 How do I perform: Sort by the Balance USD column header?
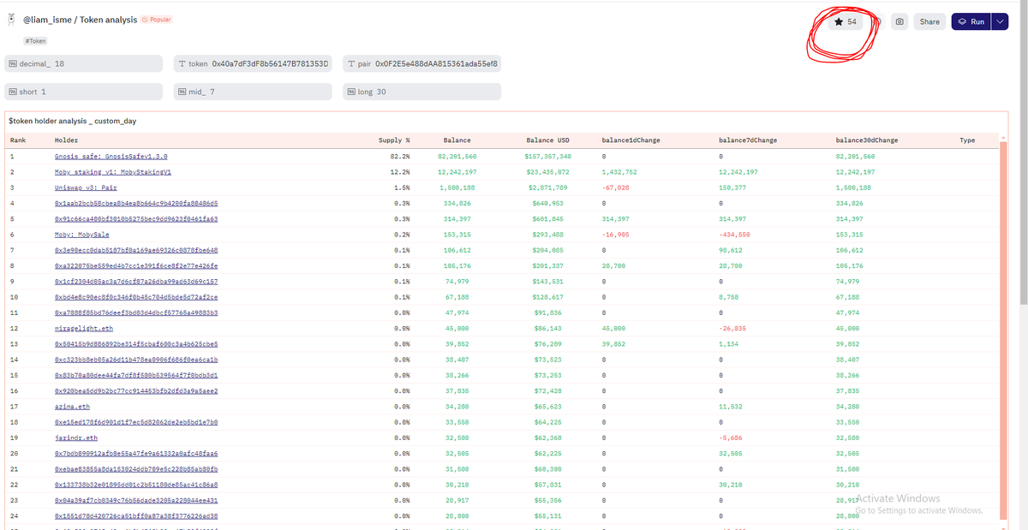coord(548,140)
